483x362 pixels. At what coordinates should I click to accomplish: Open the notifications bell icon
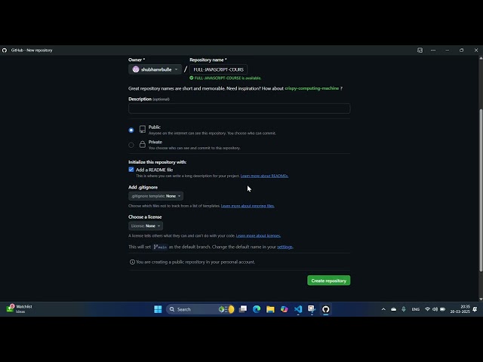(x=475, y=309)
